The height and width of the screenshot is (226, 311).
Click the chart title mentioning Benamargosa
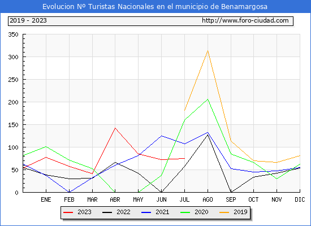[x=155, y=7]
